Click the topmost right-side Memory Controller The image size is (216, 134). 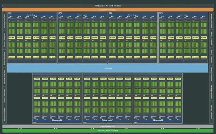point(212,21)
